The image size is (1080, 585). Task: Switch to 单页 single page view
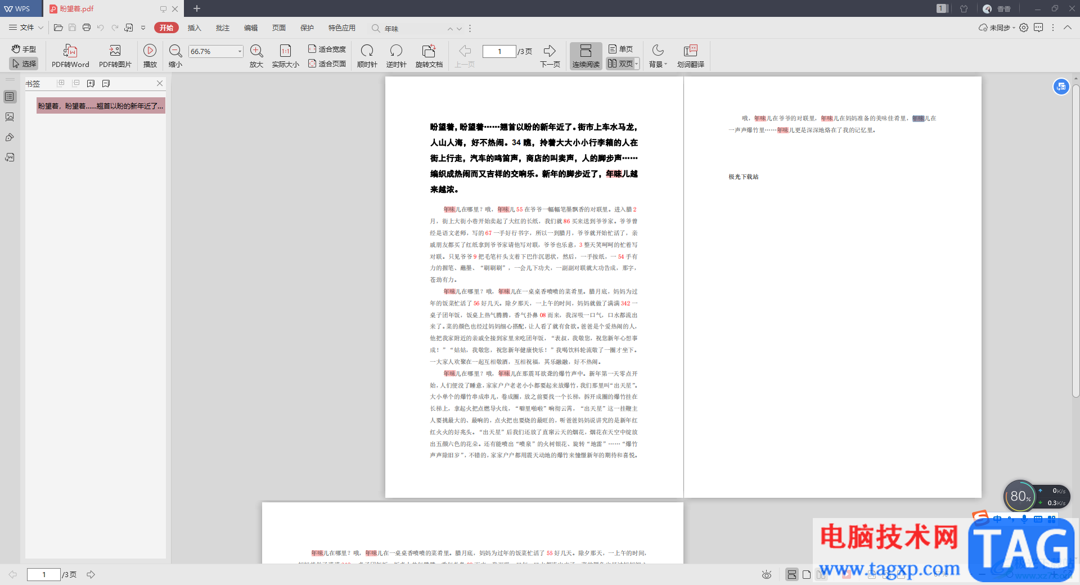pos(621,49)
